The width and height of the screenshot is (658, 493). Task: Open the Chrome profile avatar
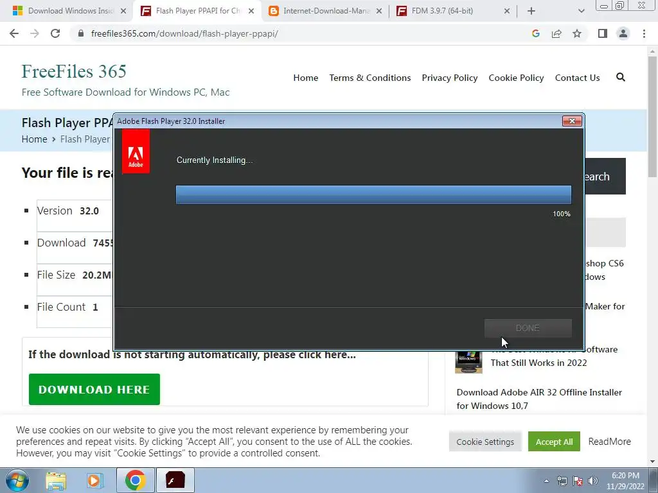tap(623, 33)
